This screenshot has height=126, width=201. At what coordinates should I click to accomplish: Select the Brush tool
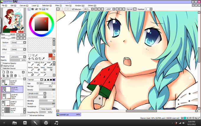43,64
